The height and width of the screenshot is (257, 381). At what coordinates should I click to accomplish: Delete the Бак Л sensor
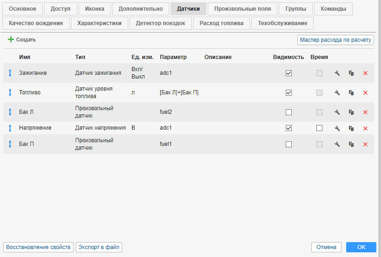(365, 112)
